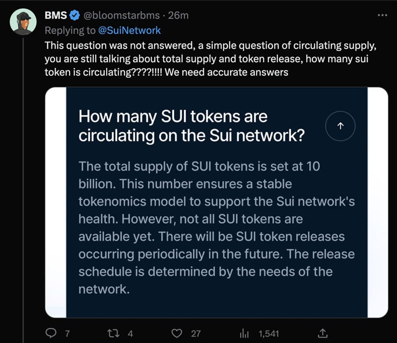Click the @bloomstarbms handle

click(122, 15)
